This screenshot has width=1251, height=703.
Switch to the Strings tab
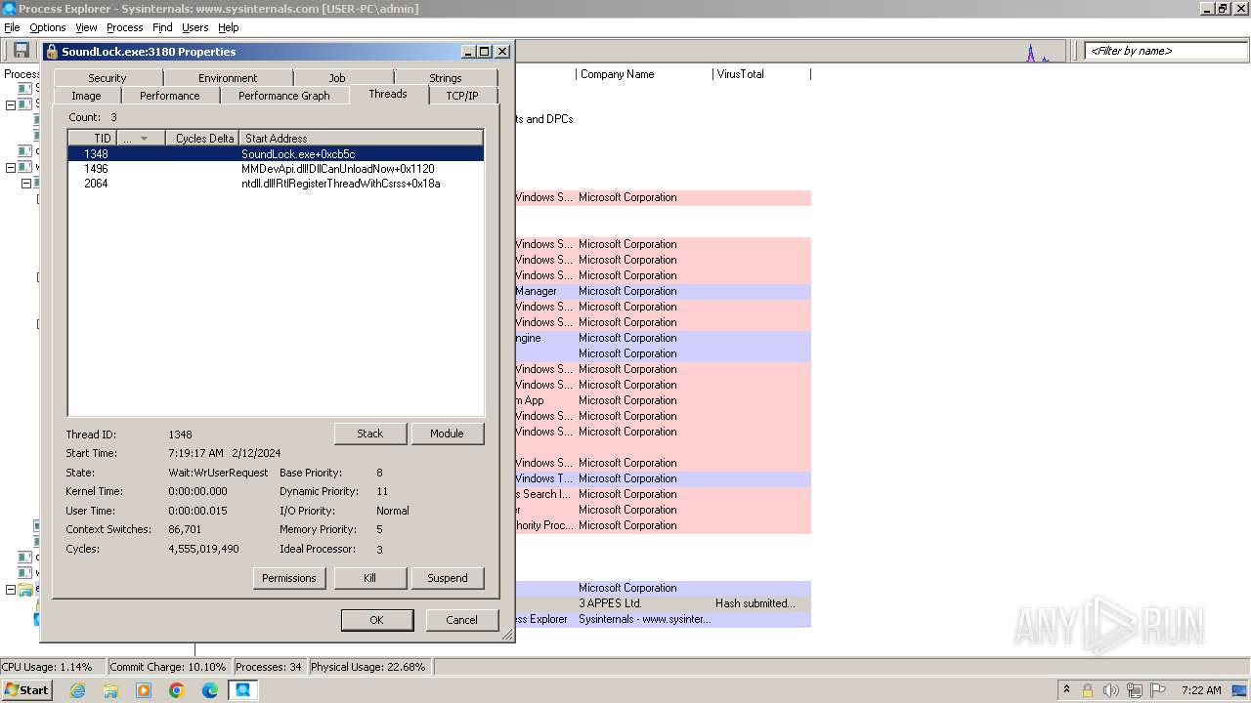(x=446, y=78)
